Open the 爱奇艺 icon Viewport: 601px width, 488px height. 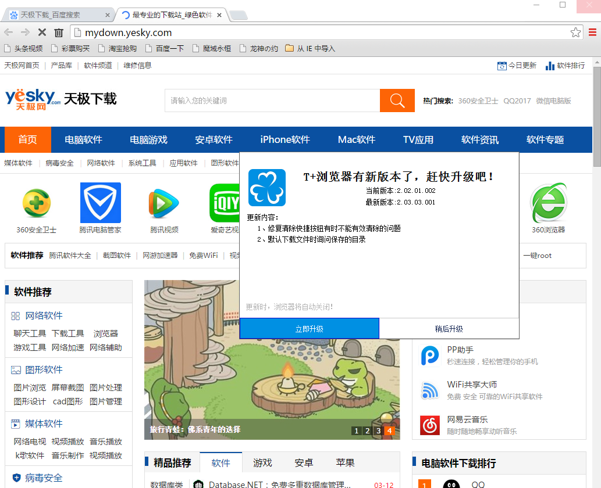coord(225,203)
